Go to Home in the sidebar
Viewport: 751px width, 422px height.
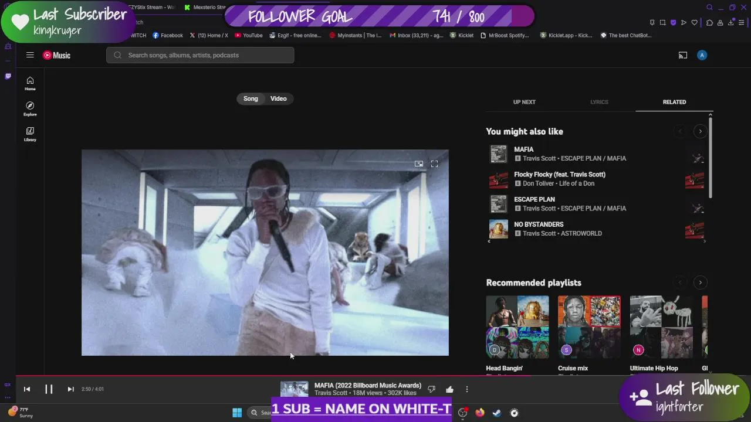30,83
